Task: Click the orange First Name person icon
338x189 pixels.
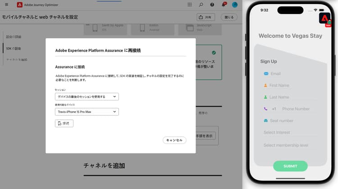Action: click(x=265, y=85)
